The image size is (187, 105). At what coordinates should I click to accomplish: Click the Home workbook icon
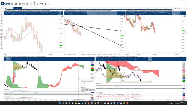(x=5, y=8)
